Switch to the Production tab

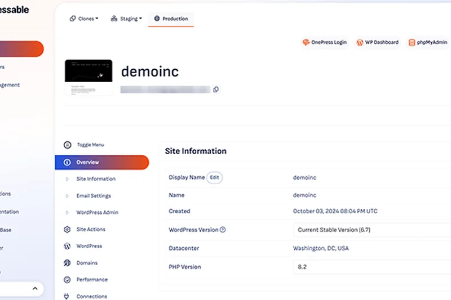171,19
